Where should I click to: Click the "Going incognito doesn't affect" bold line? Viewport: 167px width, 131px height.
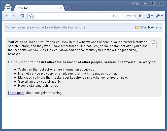82,62
